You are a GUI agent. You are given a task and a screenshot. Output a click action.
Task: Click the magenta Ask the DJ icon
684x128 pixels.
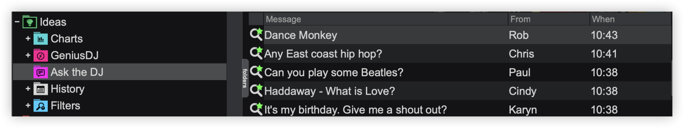click(41, 72)
